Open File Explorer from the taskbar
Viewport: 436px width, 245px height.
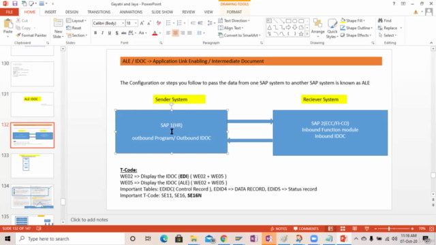pos(193,239)
